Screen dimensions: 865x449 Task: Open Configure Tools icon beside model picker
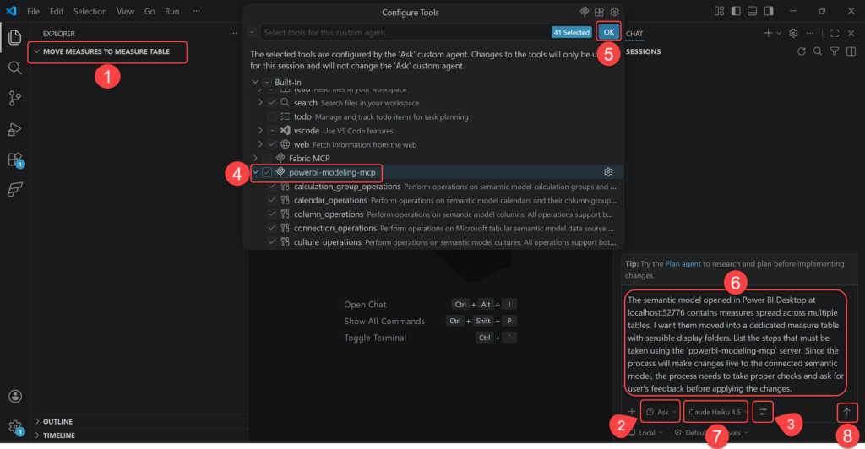pos(763,412)
